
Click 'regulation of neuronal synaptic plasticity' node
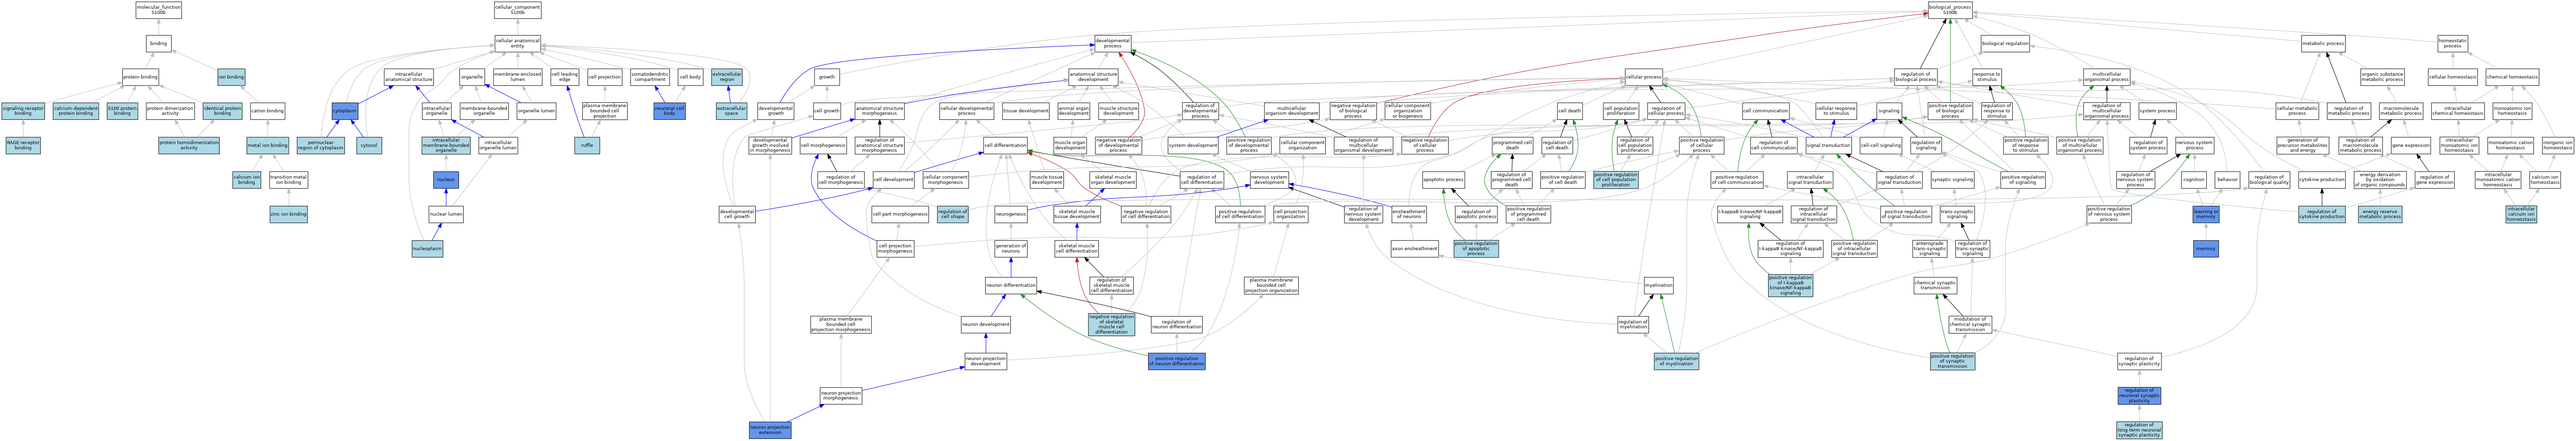(2139, 396)
